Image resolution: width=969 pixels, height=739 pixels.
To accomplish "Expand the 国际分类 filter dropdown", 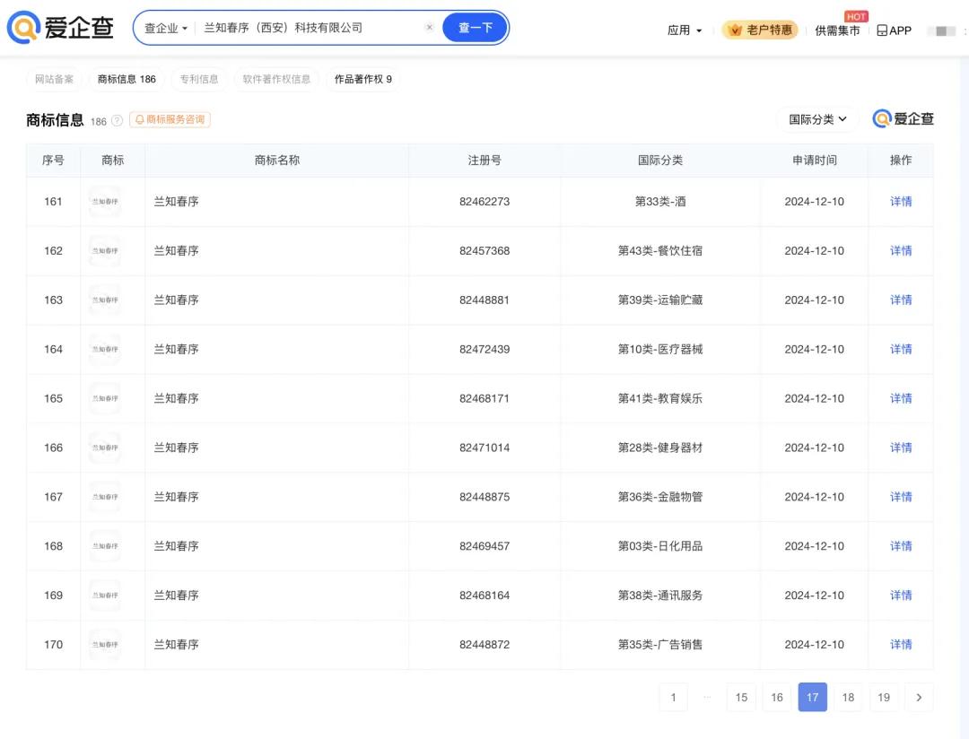I will [x=817, y=119].
